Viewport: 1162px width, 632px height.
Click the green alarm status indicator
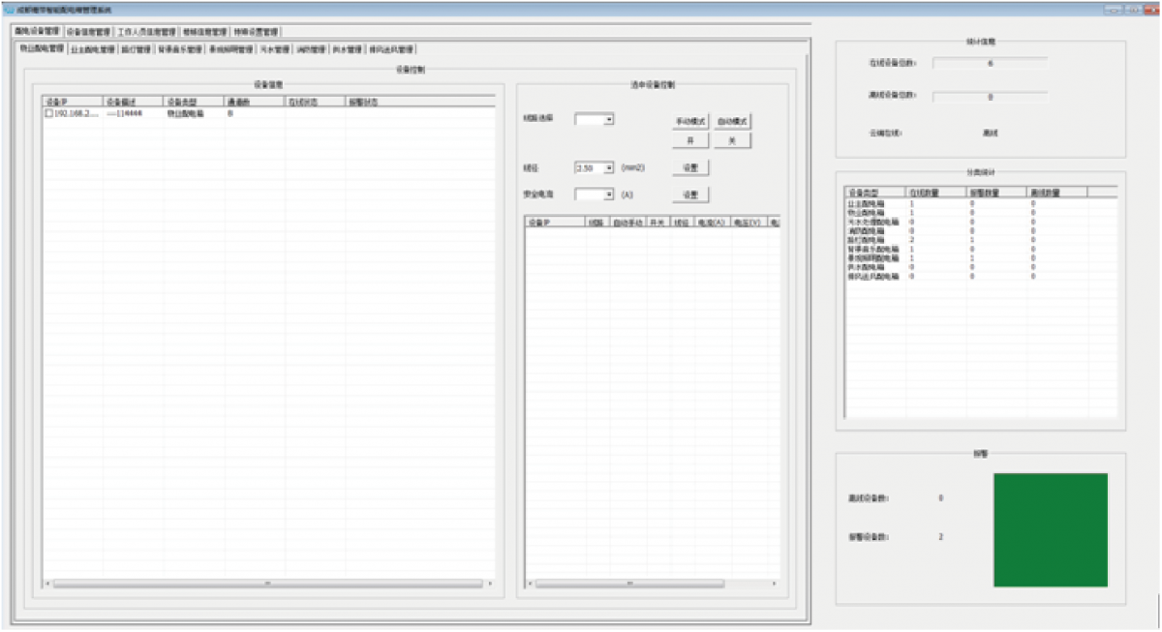pyautogui.click(x=1051, y=529)
